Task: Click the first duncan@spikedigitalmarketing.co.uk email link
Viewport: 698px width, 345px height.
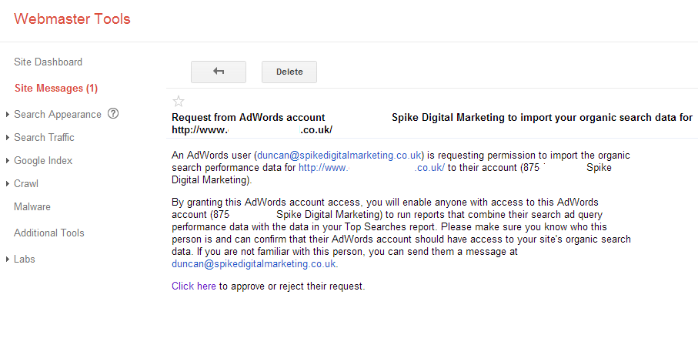Action: click(339, 156)
